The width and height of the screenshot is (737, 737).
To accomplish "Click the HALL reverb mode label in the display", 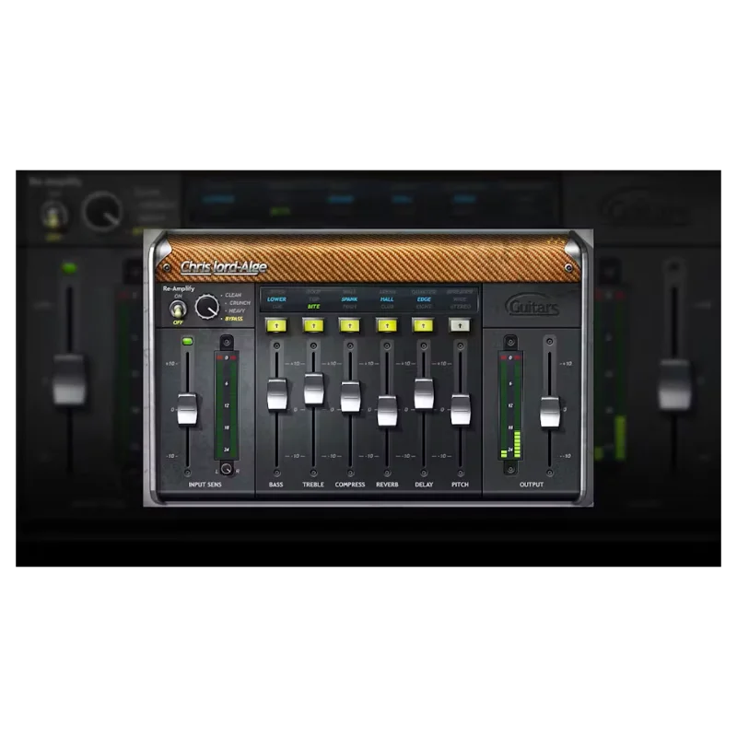I will point(387,299).
